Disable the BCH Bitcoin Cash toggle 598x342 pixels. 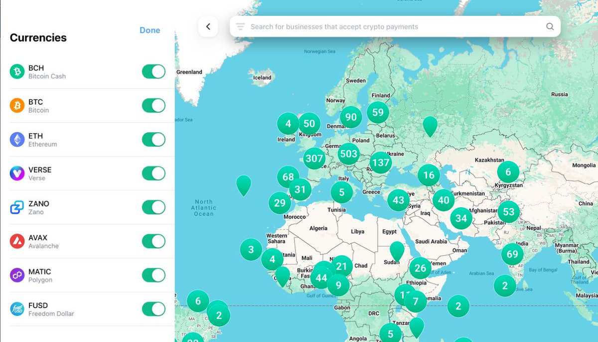pyautogui.click(x=153, y=71)
